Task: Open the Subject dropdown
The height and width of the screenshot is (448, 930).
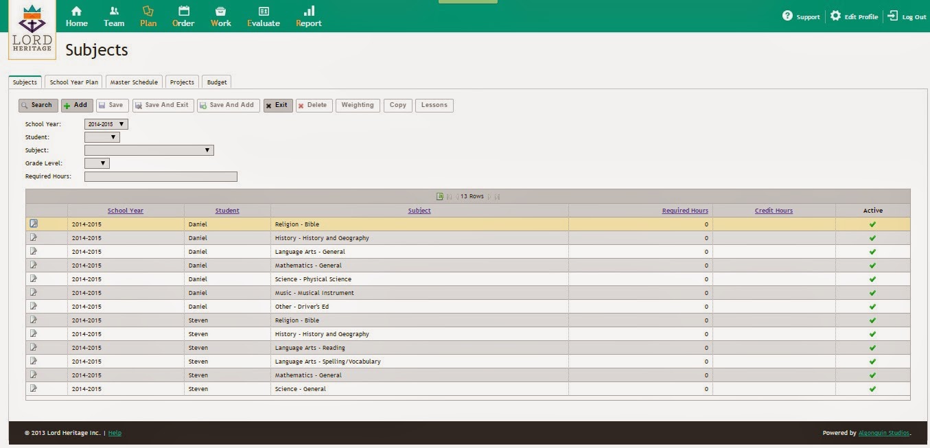Action: [x=149, y=150]
